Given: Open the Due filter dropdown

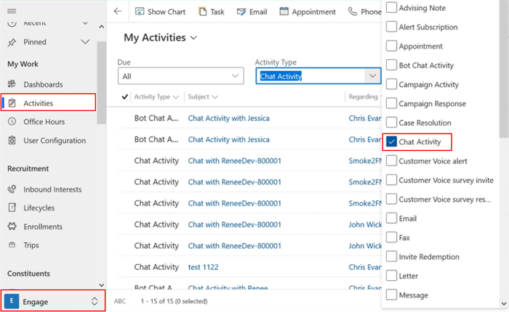Looking at the screenshot, I should (x=181, y=76).
